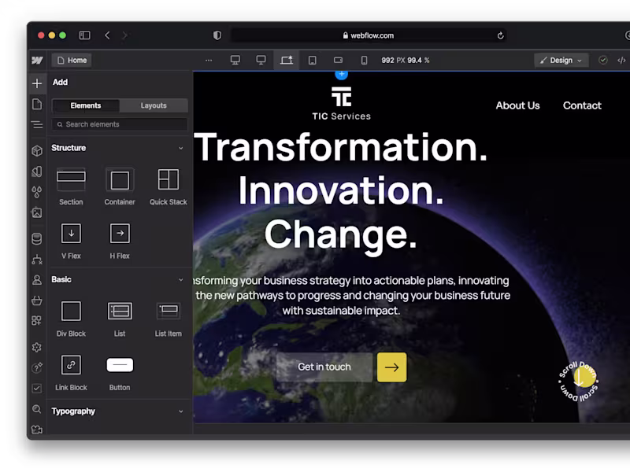Screen dimensions: 630x472
Task: Open the Assets image icon
Action: [37, 212]
